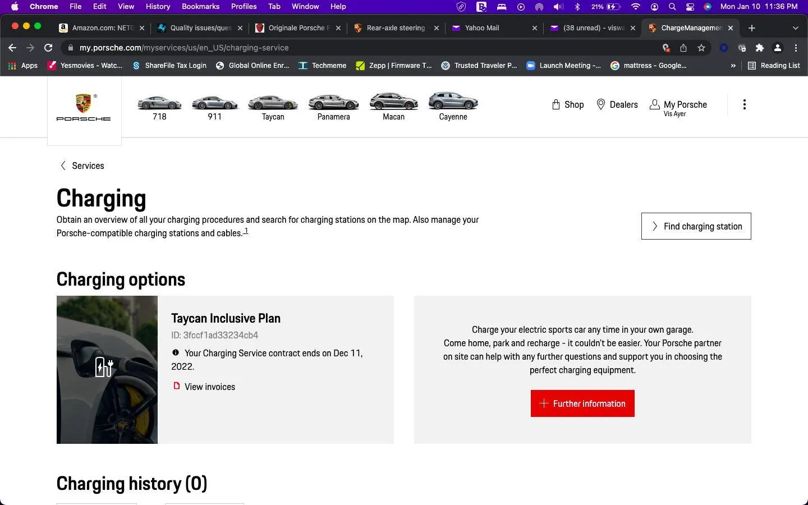Click the Bluetooth menu bar icon

pos(577,7)
